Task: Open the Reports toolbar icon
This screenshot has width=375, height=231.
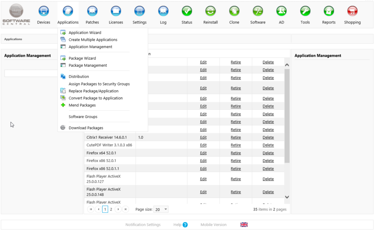Action: (x=329, y=11)
